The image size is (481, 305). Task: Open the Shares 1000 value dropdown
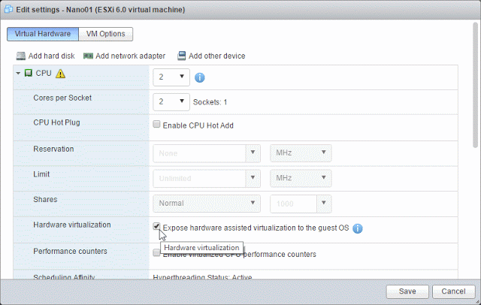coord(324,204)
